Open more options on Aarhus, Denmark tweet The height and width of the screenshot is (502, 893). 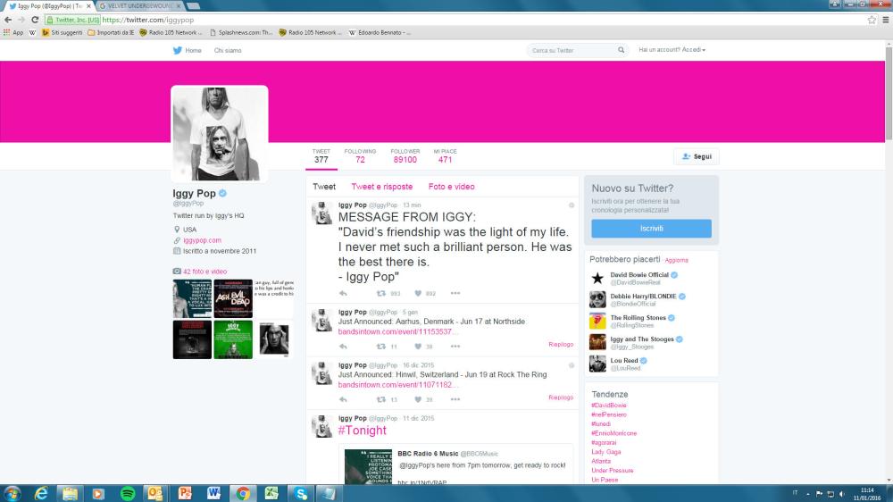tap(455, 347)
